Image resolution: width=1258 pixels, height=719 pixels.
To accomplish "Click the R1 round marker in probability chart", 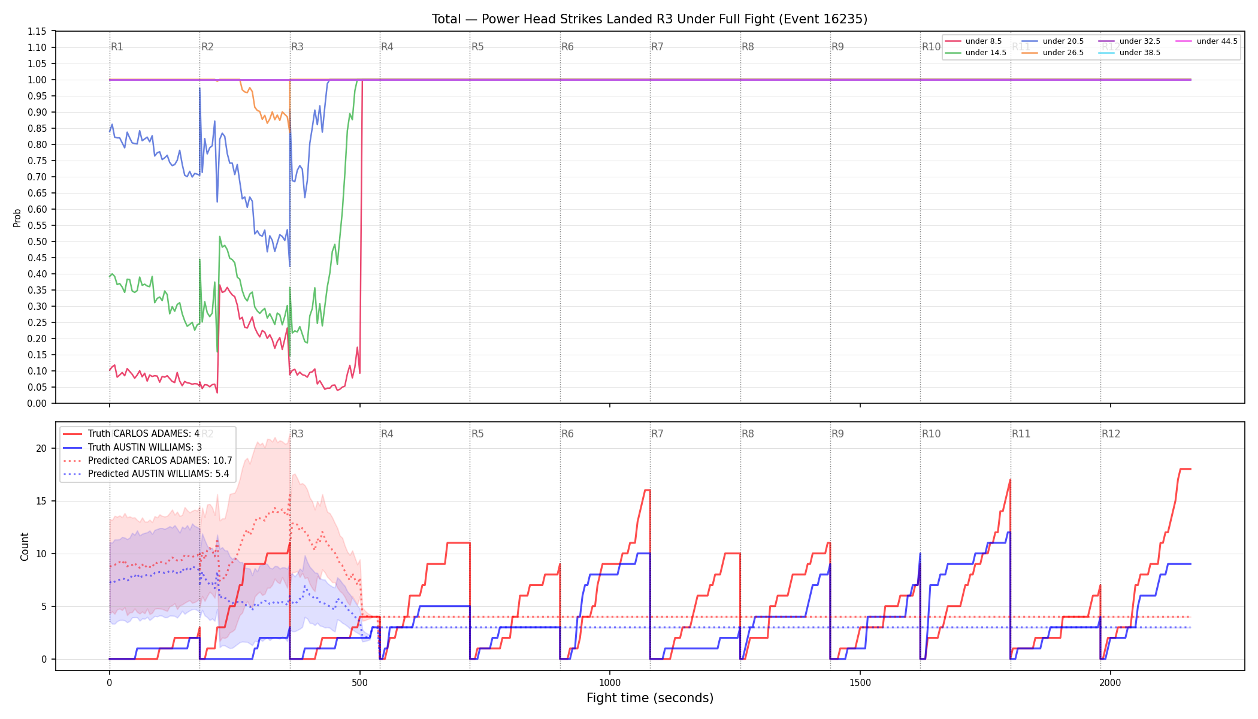I will coord(117,47).
